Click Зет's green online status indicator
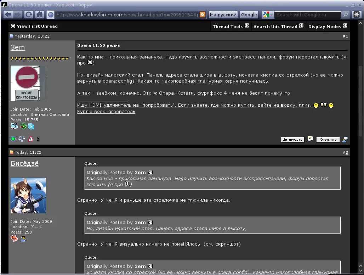 tap(13, 139)
